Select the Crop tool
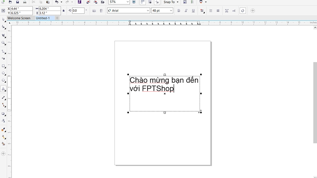 (3, 35)
